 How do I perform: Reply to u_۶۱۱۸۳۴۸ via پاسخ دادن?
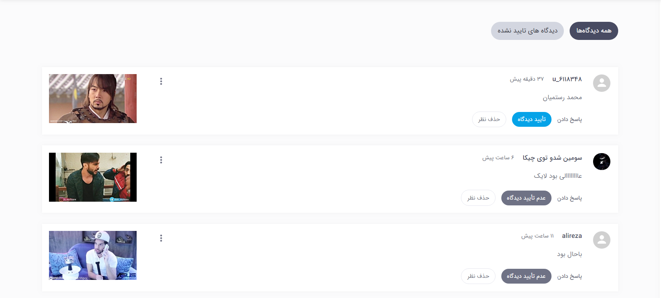[x=569, y=119]
